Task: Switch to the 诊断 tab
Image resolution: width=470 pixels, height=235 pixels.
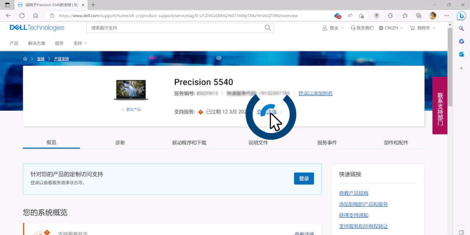Action: pyautogui.click(x=120, y=143)
